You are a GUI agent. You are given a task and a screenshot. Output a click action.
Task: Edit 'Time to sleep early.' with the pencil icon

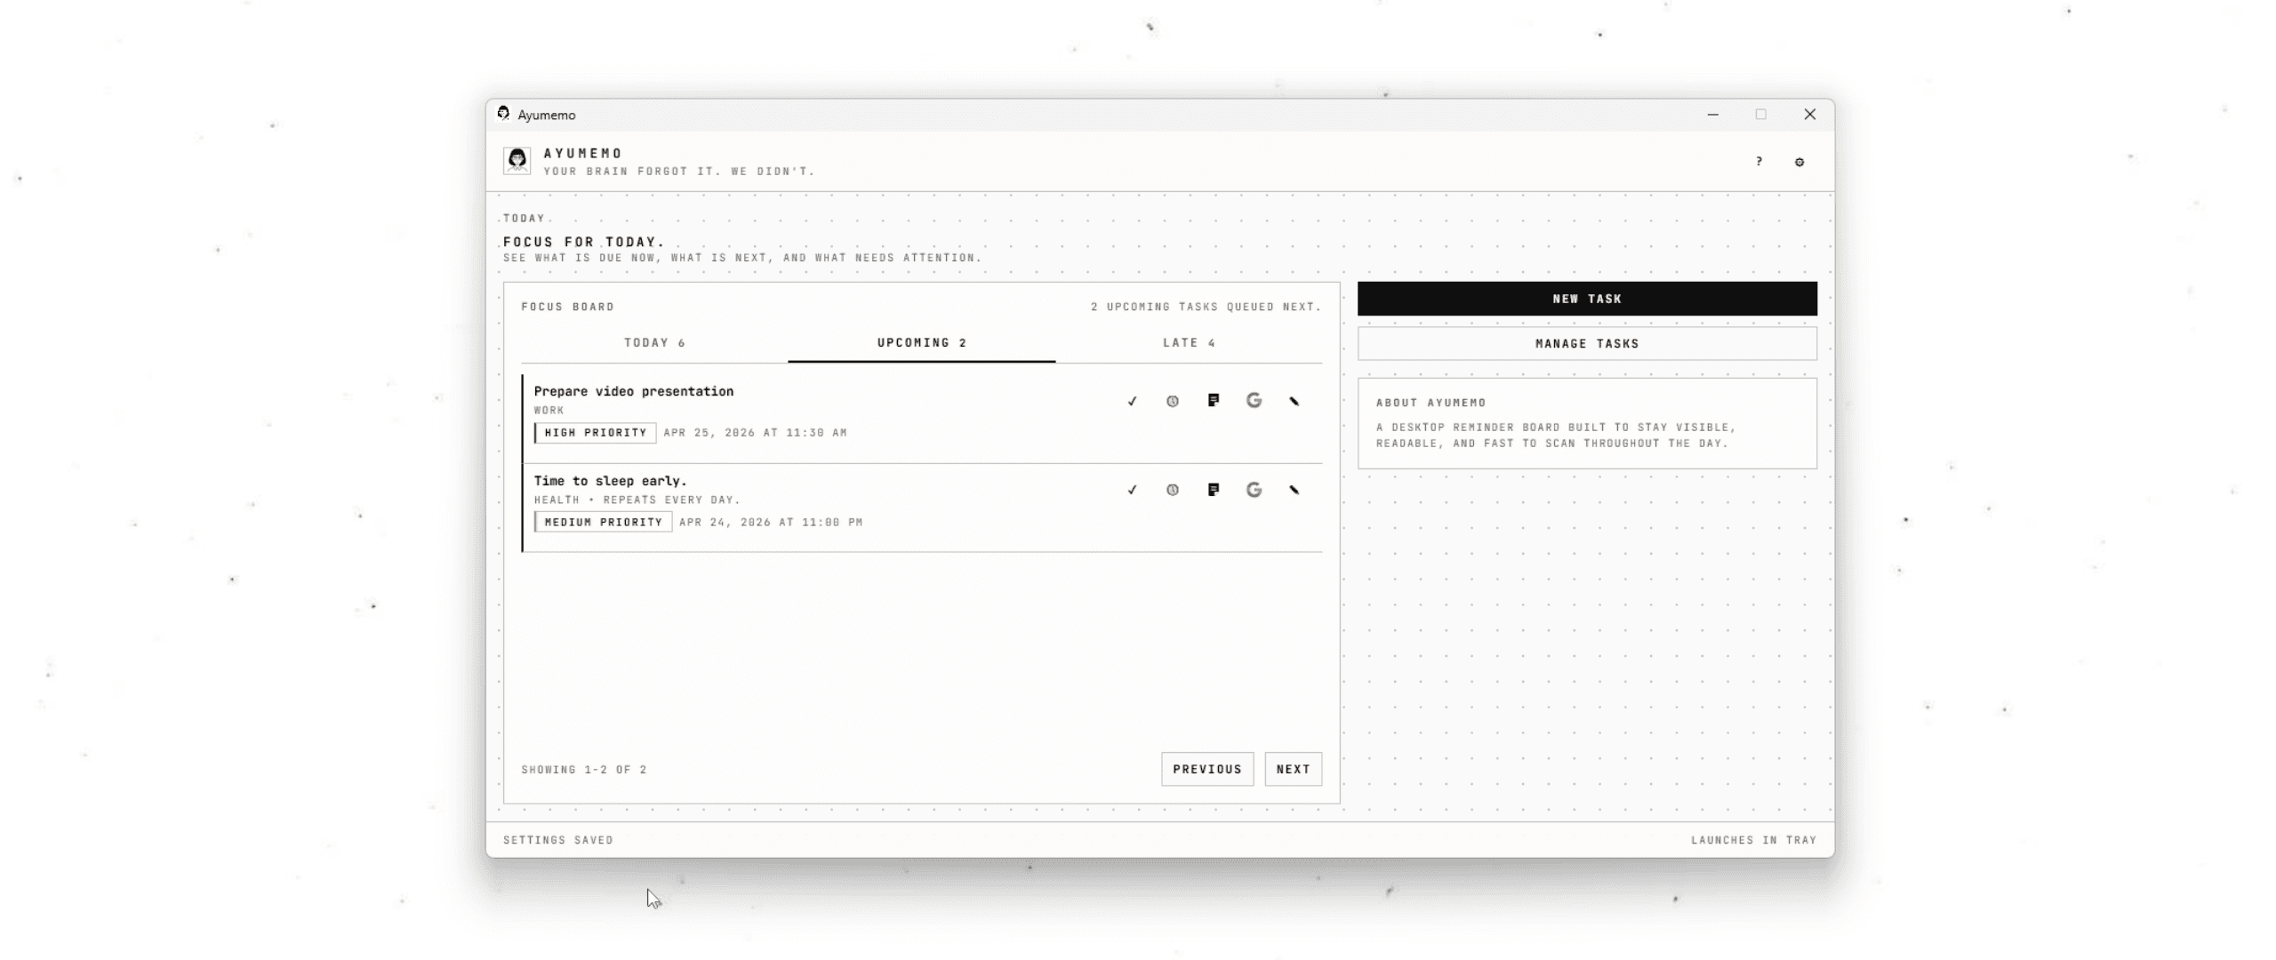click(x=1294, y=490)
